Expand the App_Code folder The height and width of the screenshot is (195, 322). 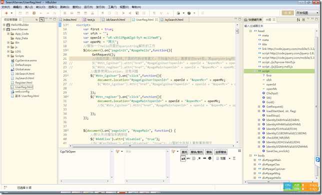8,33
